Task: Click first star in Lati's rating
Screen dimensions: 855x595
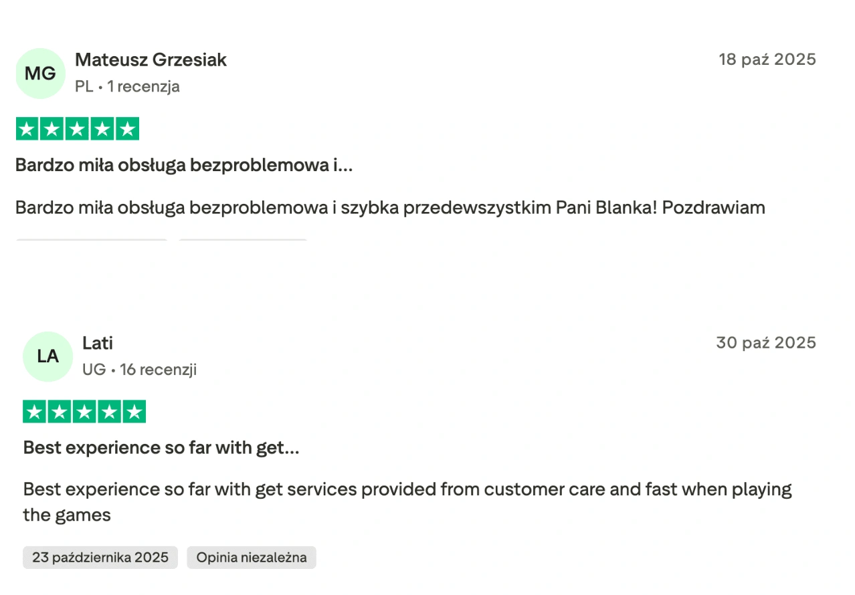Action: pyautogui.click(x=35, y=412)
